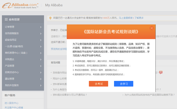Image resolution: width=177 pixels, height=109 pixels.
Task: Expand the 订单管理 menu arrow
Action: pos(41,27)
